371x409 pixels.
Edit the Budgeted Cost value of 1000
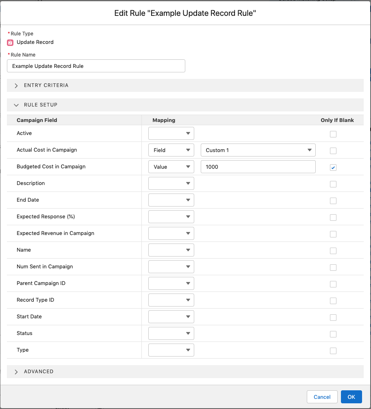258,167
